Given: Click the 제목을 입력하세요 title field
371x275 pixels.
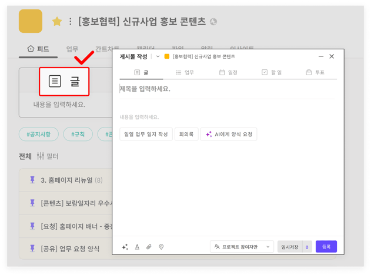Looking at the screenshot, I should 226,89.
